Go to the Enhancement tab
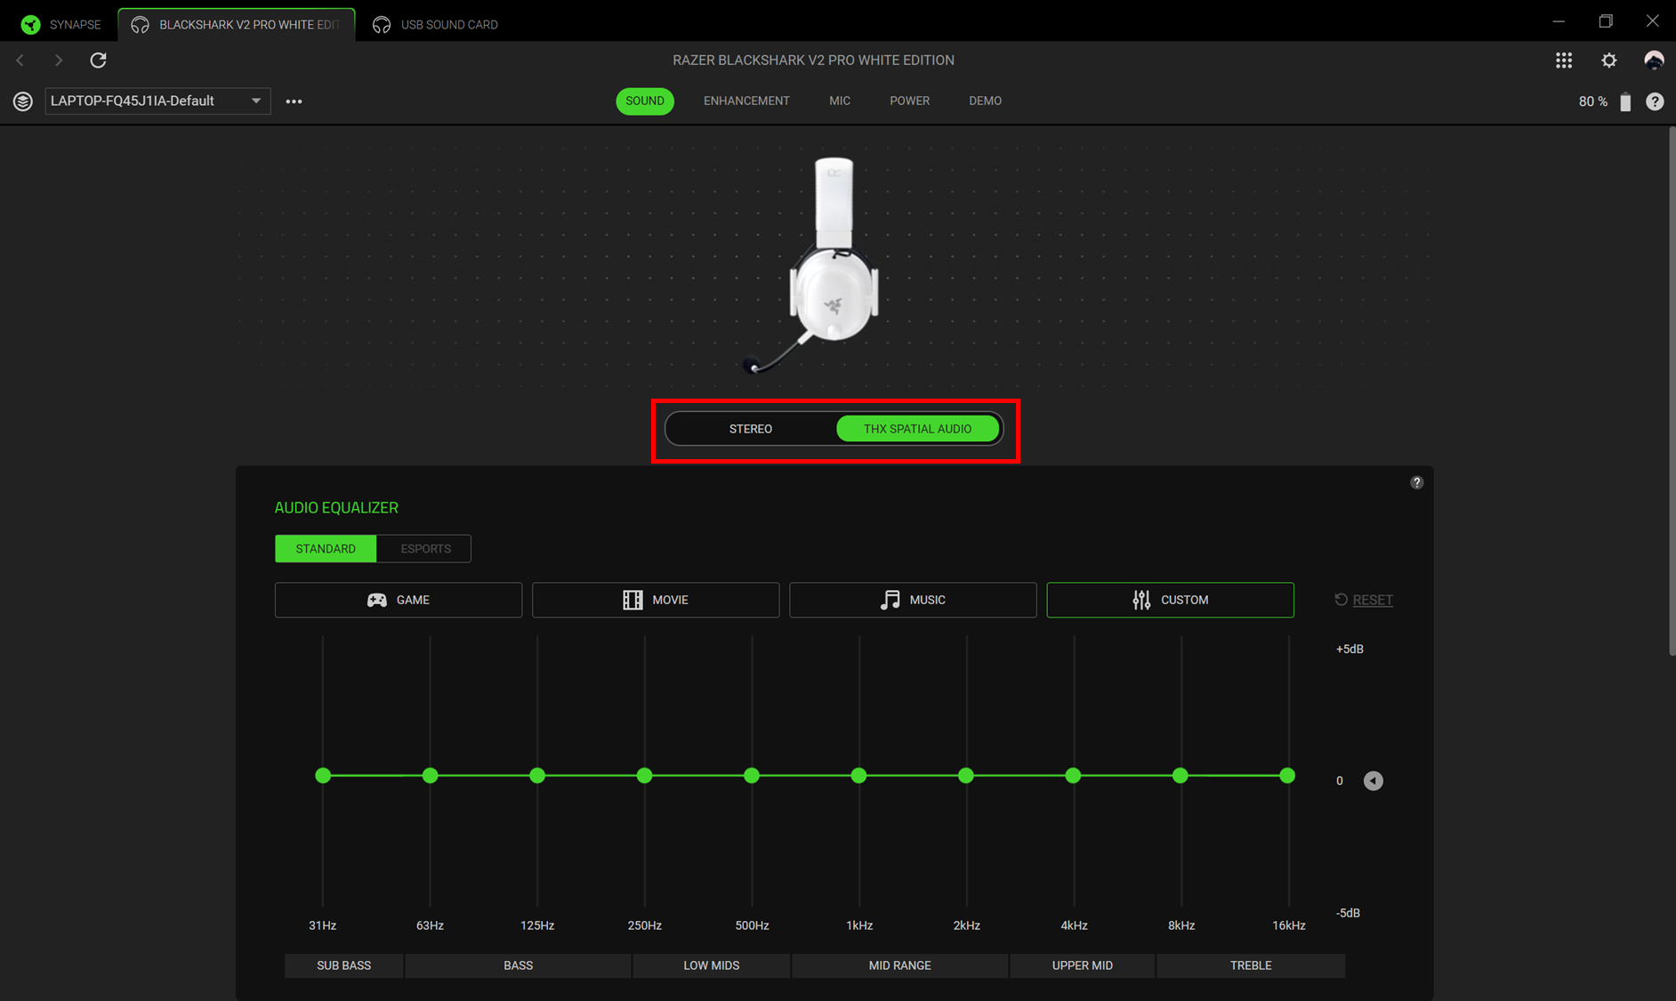Viewport: 1676px width, 1001px height. pos(746,101)
